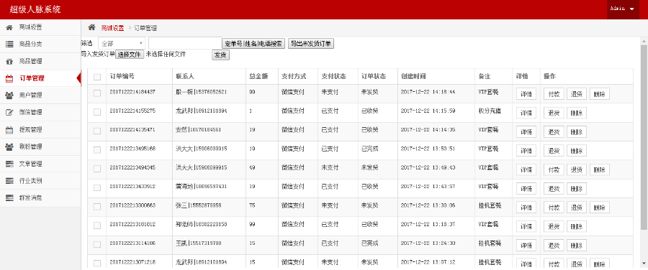
Task: Click the 选择文件 file chooser button
Action: pyautogui.click(x=130, y=55)
